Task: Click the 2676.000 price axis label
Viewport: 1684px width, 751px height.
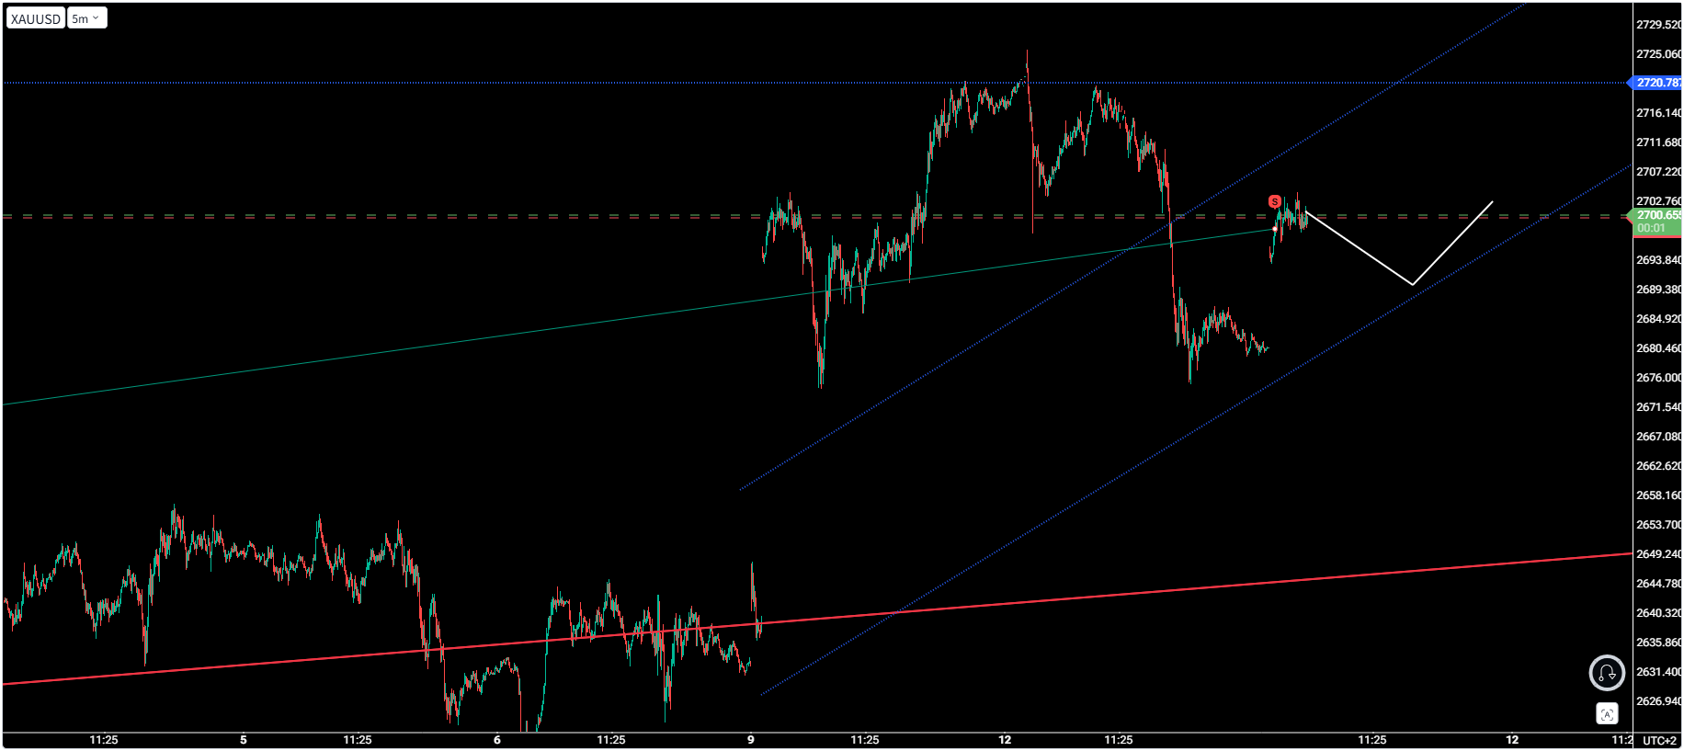Action: pyautogui.click(x=1658, y=378)
